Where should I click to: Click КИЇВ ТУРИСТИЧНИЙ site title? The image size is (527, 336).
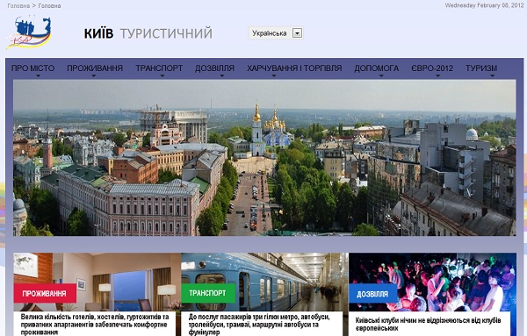(x=148, y=33)
